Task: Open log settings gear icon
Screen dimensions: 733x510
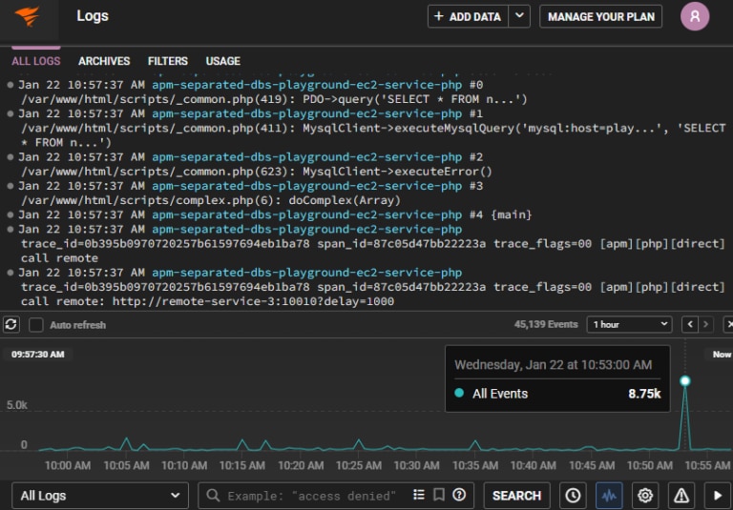Action: coord(646,496)
